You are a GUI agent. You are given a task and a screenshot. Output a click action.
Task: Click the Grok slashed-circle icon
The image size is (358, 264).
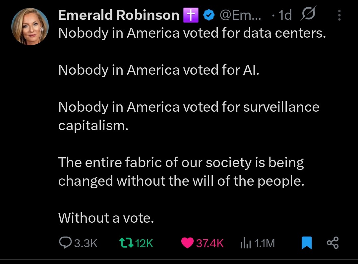(309, 14)
